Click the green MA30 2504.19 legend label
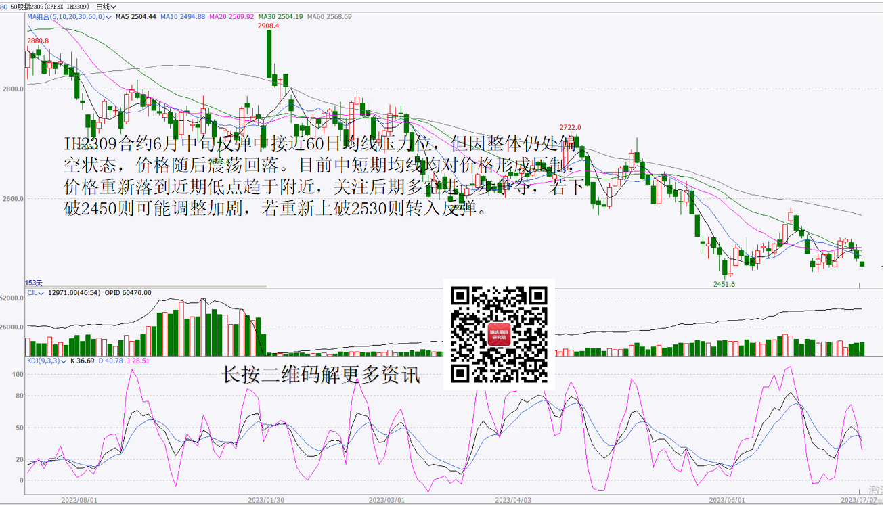 coord(280,16)
